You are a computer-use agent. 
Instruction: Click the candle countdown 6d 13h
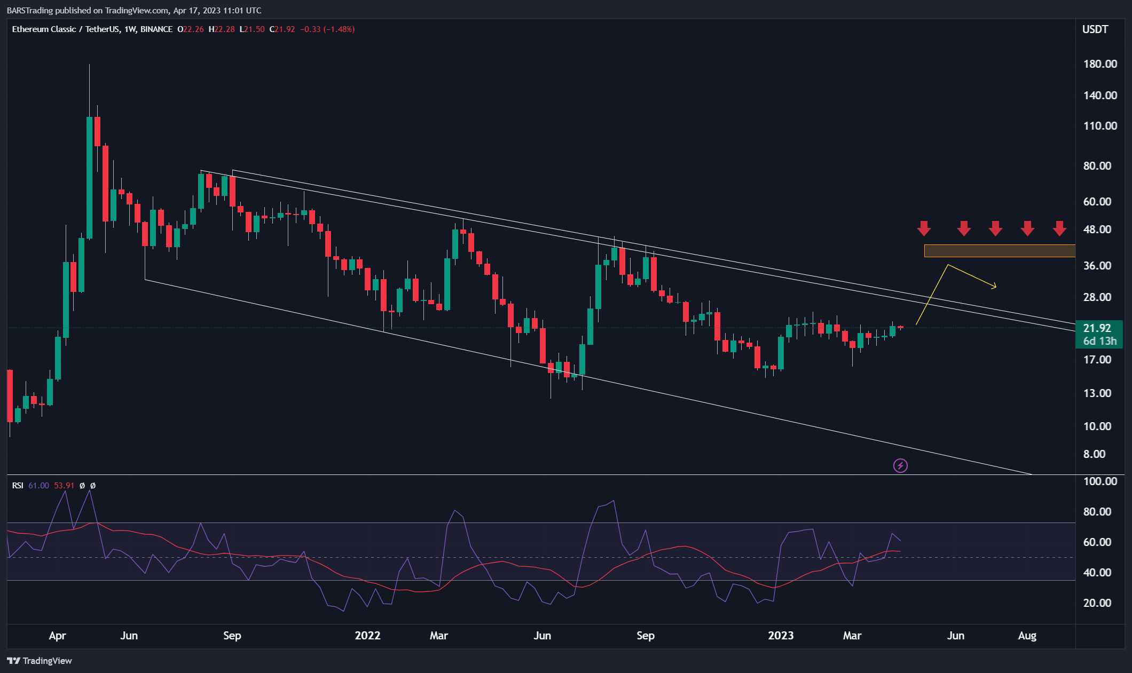pyautogui.click(x=1100, y=341)
